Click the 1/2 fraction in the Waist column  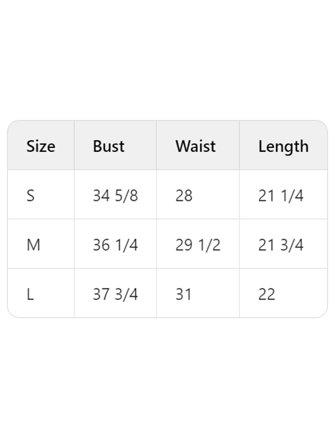pos(209,245)
